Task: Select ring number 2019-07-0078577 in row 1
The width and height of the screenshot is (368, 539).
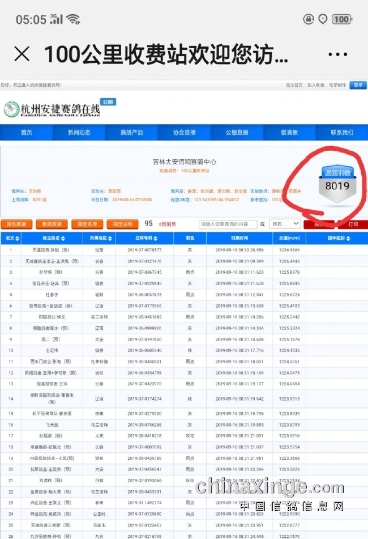Action: [144, 250]
